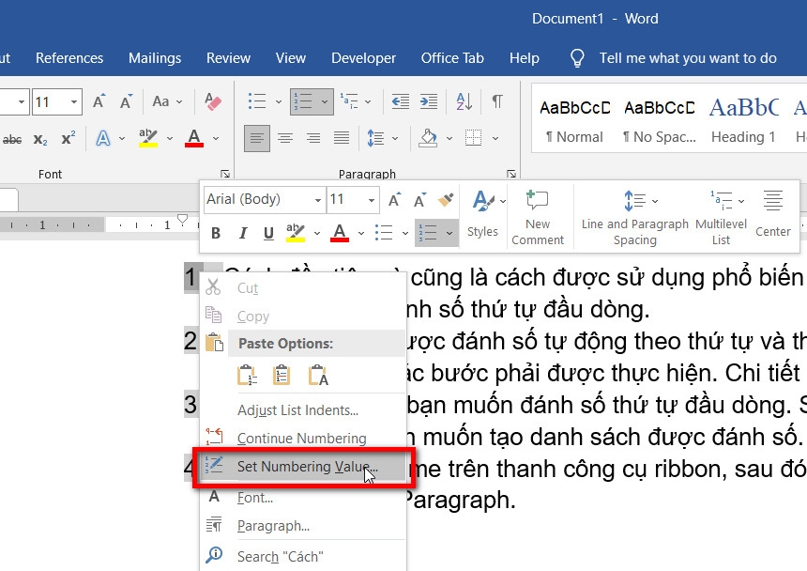
Task: Click the Borders icon in ribbon
Action: click(473, 138)
